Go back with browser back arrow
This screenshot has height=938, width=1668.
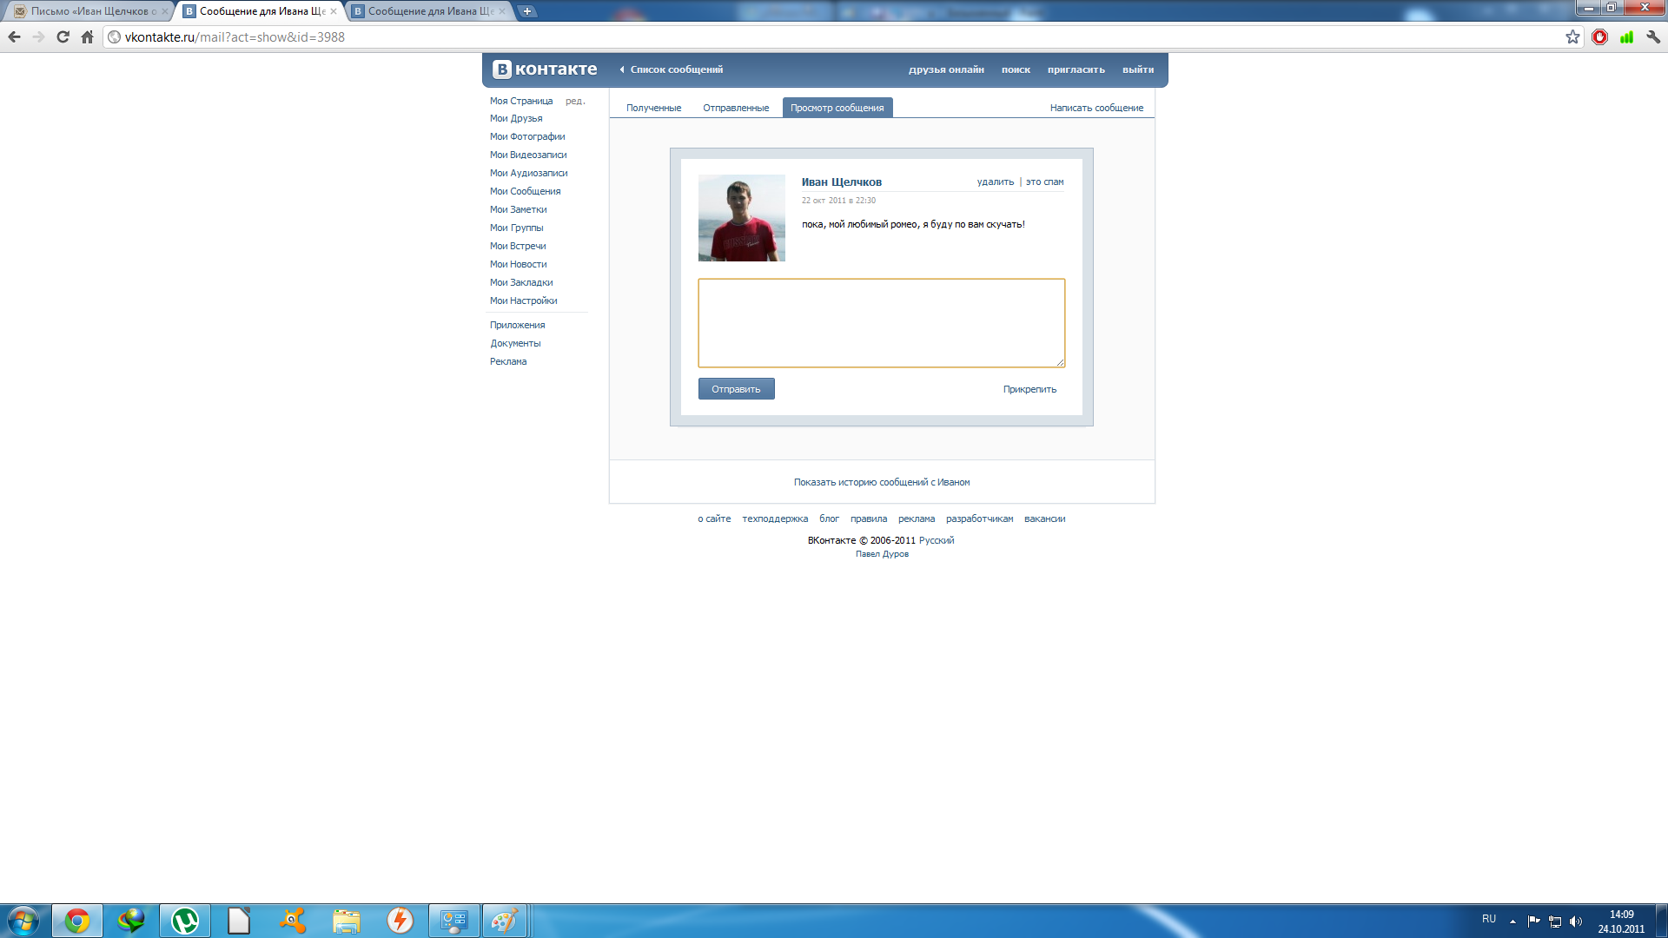[x=15, y=37]
